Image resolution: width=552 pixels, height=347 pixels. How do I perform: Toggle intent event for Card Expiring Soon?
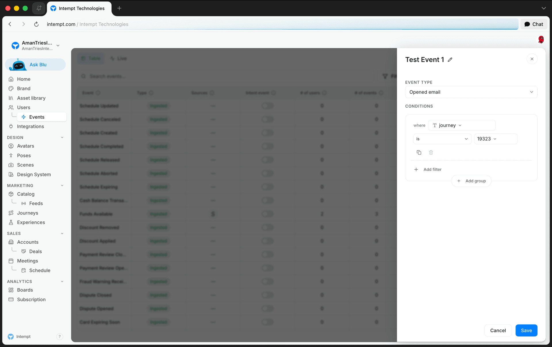pyautogui.click(x=267, y=322)
